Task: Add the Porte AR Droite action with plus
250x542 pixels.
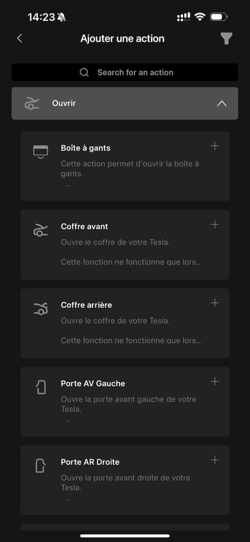Action: [x=215, y=460]
